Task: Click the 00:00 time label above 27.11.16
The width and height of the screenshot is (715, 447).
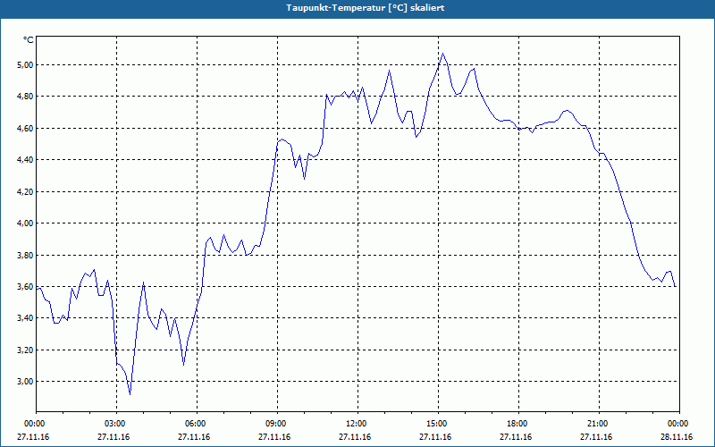Action: tap(34, 424)
